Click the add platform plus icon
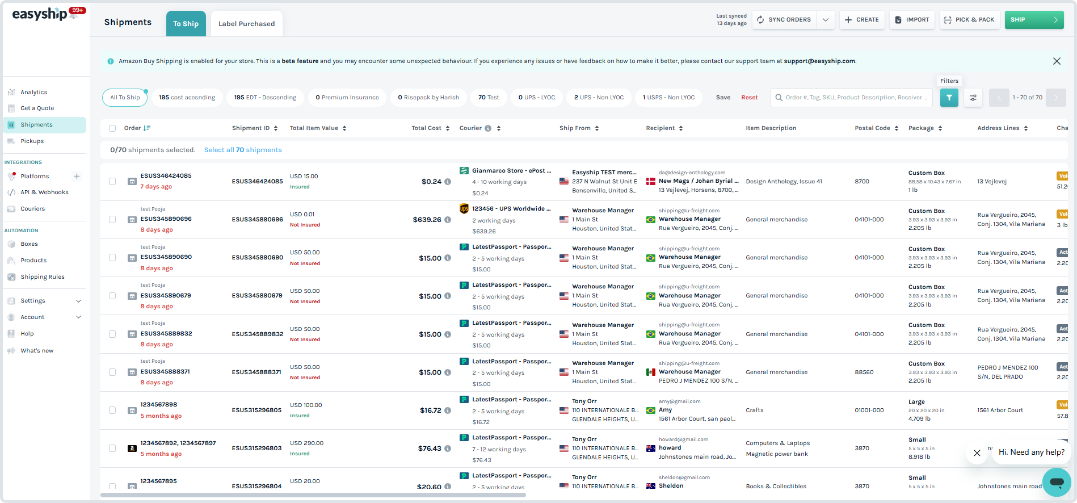 click(77, 177)
